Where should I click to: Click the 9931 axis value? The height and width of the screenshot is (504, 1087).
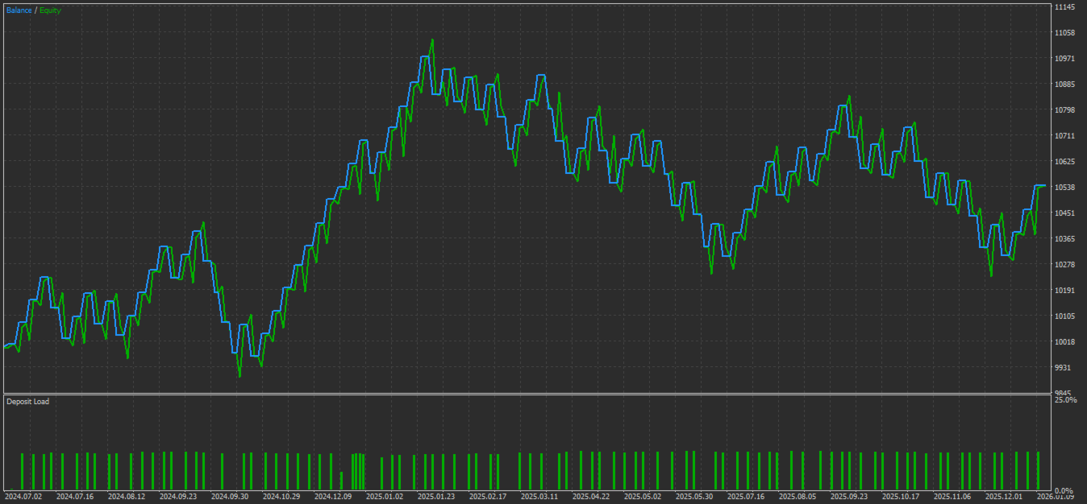[1063, 368]
